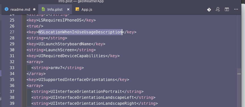Click line number 33 in the gutter
The height and width of the screenshot is (107, 245).
[12, 68]
